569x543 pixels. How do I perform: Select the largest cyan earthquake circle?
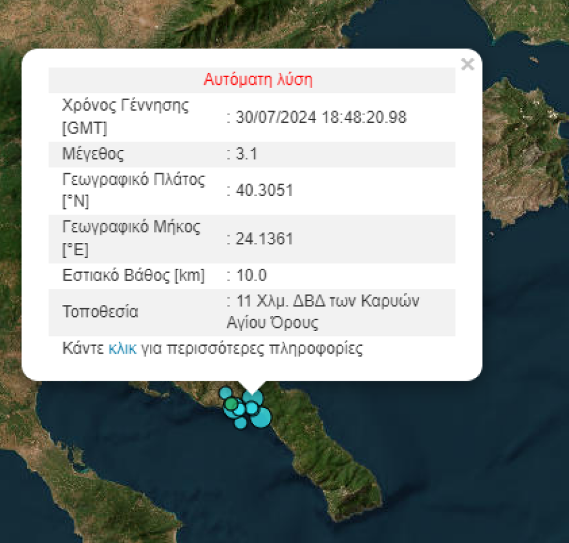tap(260, 417)
